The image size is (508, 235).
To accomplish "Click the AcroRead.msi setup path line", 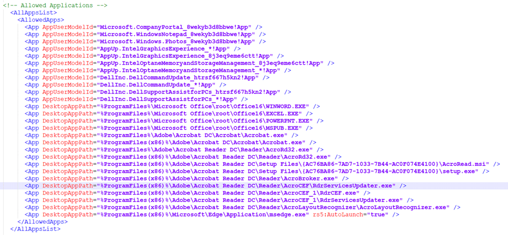I will tap(263, 164).
